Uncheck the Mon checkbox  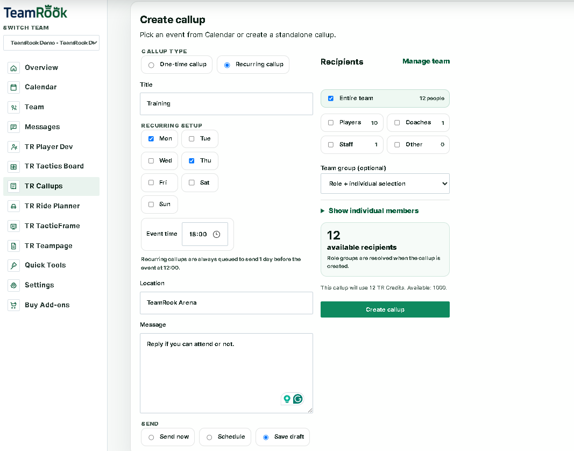coord(151,139)
